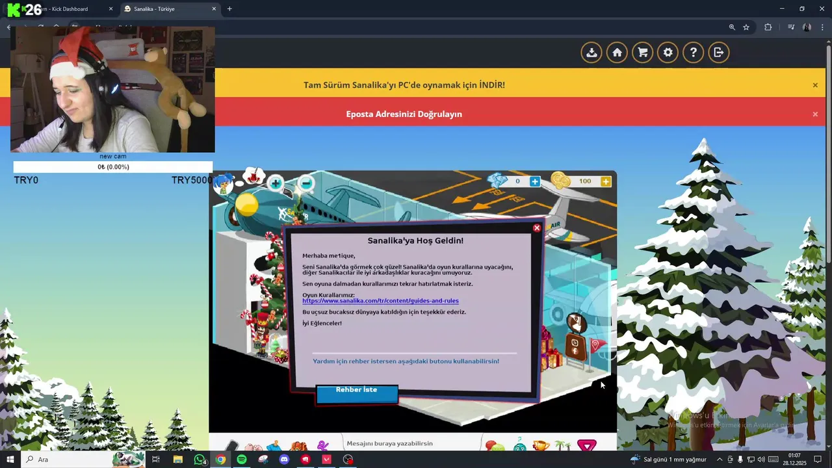The height and width of the screenshot is (468, 832).
Task: Click the trophy icon in game bar
Action: pos(541,446)
